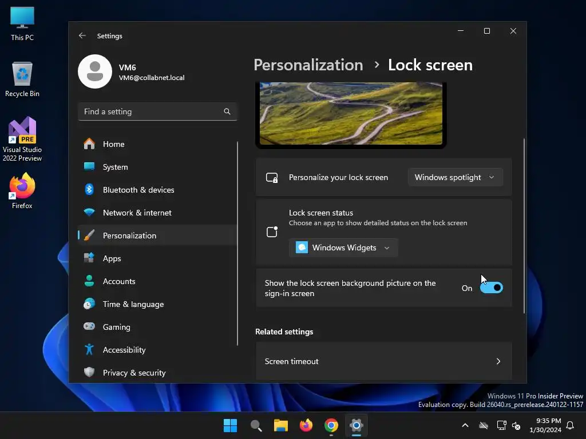Open Time & language settings
Image resolution: width=586 pixels, height=439 pixels.
pos(157,304)
